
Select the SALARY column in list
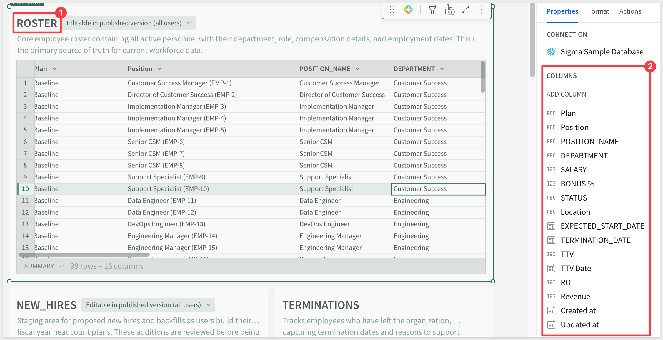pyautogui.click(x=574, y=170)
